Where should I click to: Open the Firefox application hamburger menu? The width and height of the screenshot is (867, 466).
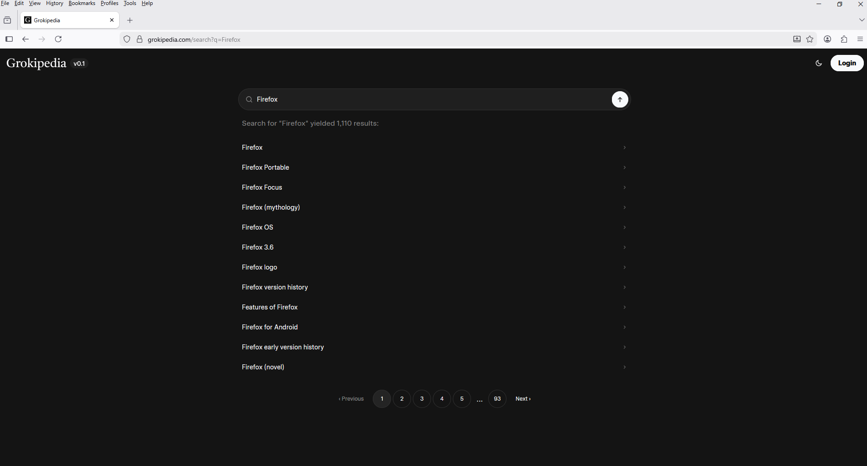tap(860, 39)
